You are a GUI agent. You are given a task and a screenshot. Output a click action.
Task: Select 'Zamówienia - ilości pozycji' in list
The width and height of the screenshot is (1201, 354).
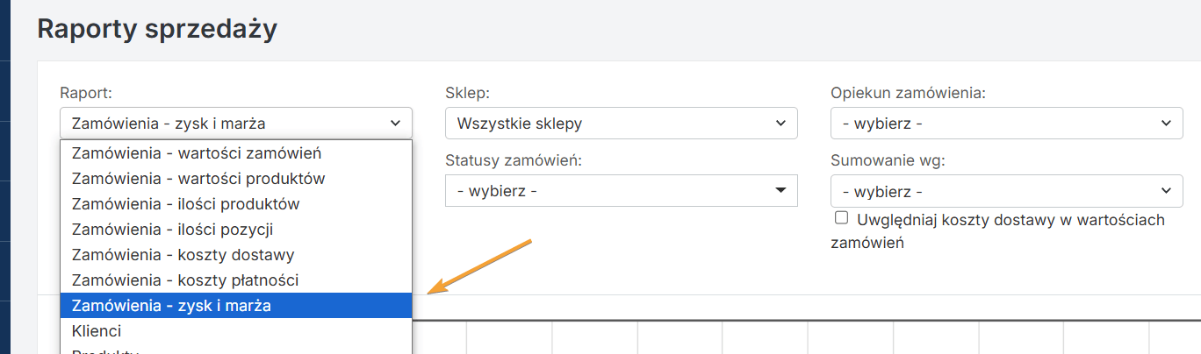[172, 230]
